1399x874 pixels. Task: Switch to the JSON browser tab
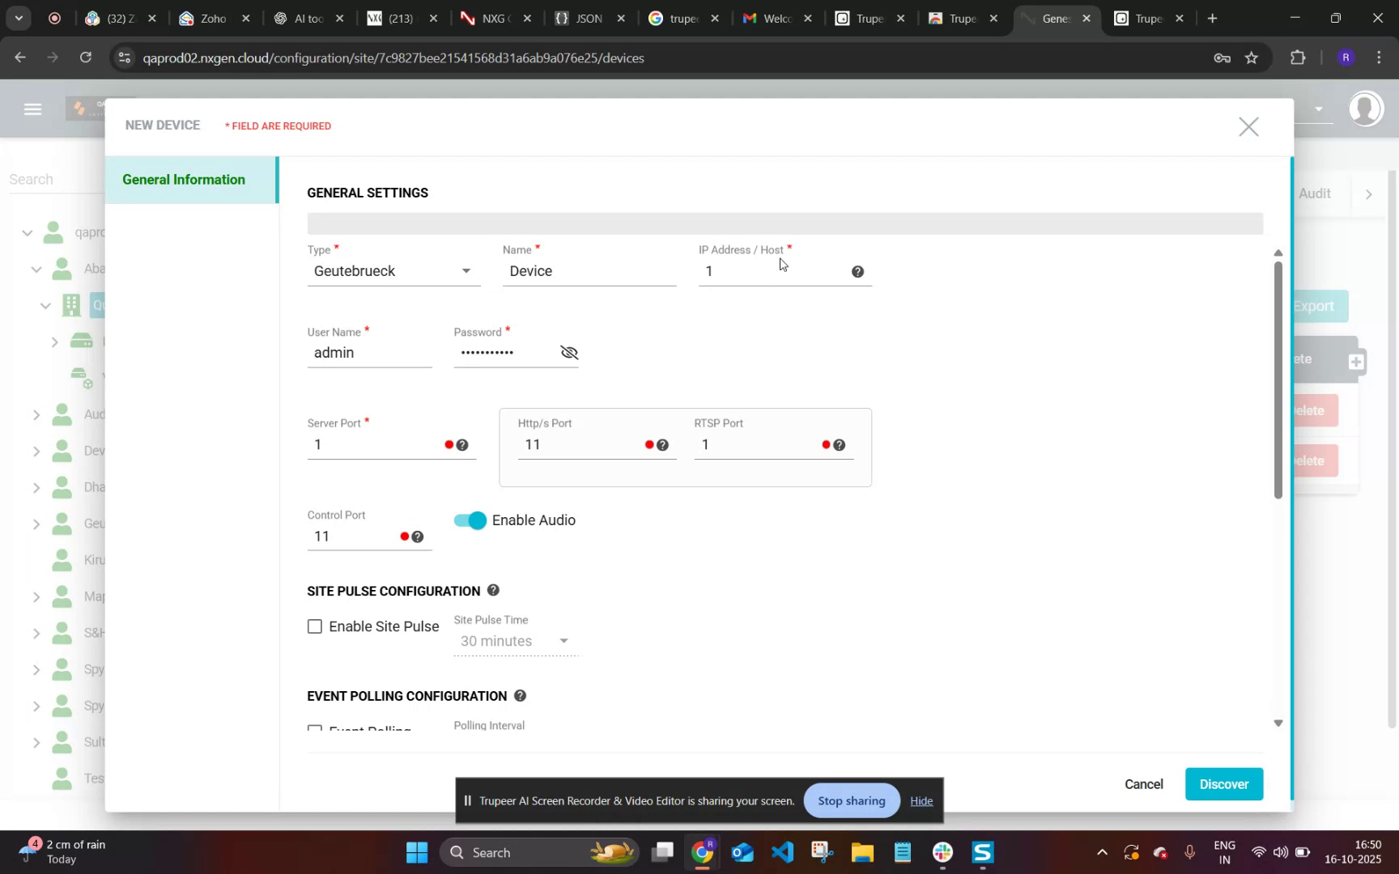tap(589, 17)
